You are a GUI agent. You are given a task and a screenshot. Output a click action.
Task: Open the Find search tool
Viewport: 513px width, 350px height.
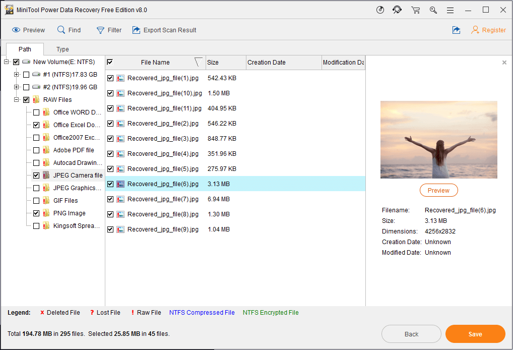coord(61,30)
